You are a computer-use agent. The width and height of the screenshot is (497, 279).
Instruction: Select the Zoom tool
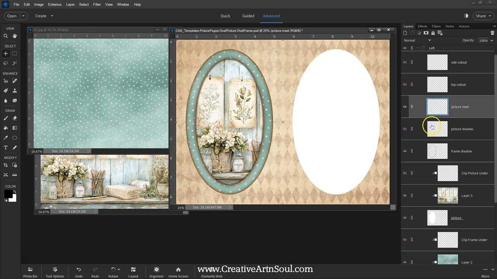coord(6,36)
